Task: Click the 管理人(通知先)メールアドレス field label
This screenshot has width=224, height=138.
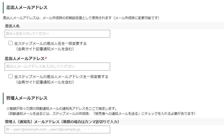Action: coord(62,122)
